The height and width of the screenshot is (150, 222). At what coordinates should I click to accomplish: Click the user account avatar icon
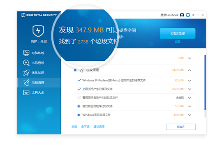182,15
